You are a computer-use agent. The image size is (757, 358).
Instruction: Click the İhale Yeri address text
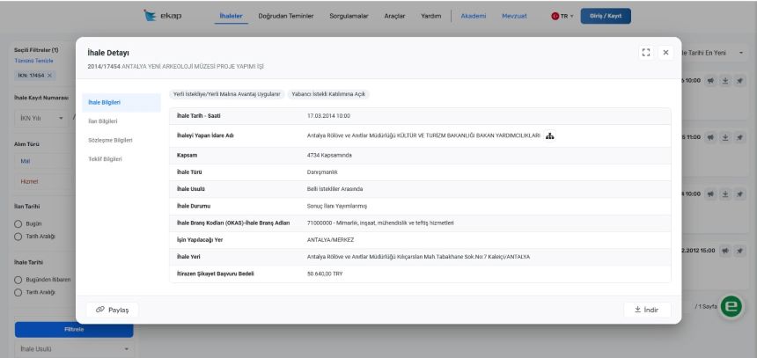[x=418, y=257]
